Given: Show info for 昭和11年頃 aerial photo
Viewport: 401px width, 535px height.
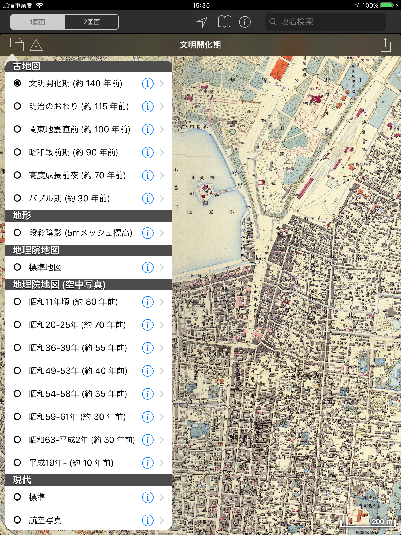Looking at the screenshot, I should point(148,302).
